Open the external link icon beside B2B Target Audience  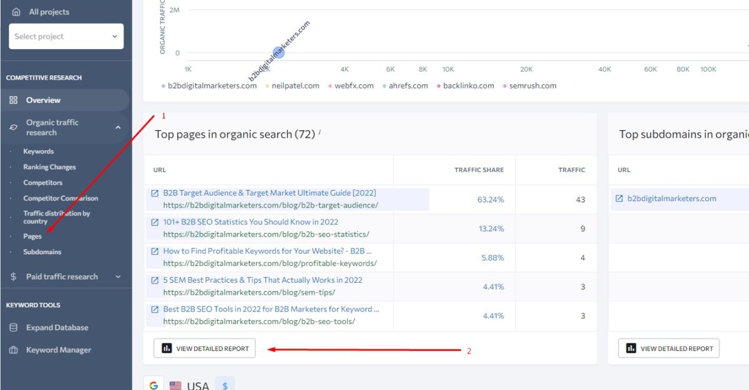pyautogui.click(x=154, y=192)
